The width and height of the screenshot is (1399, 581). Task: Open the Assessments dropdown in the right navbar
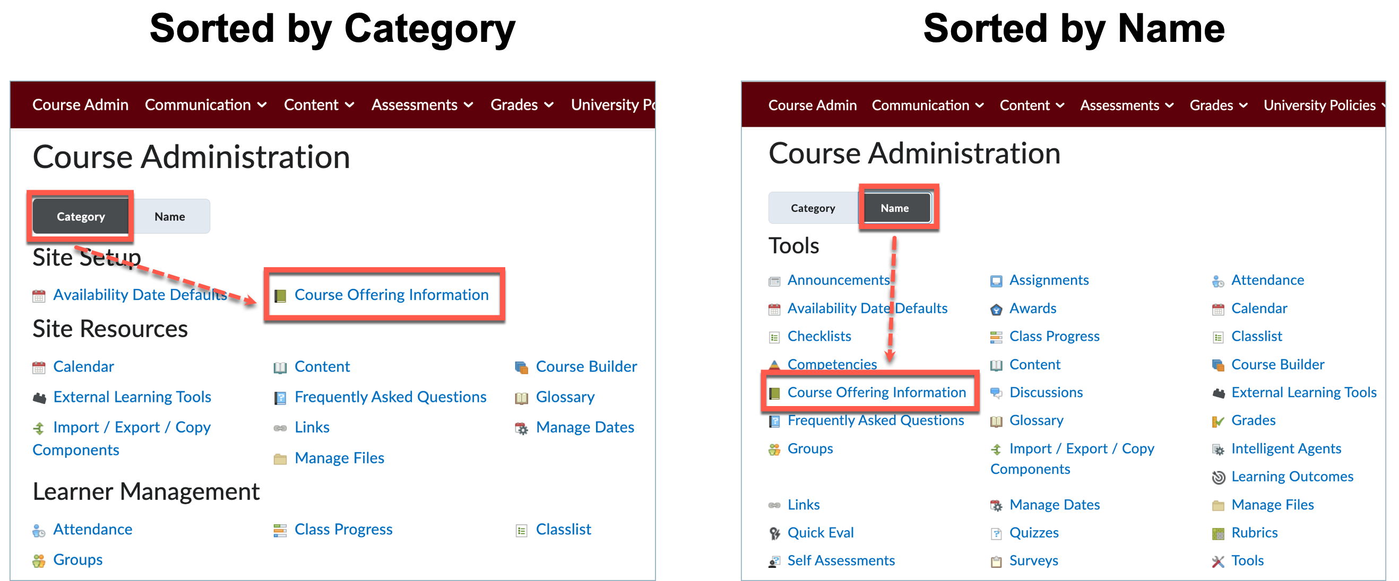(x=1126, y=105)
